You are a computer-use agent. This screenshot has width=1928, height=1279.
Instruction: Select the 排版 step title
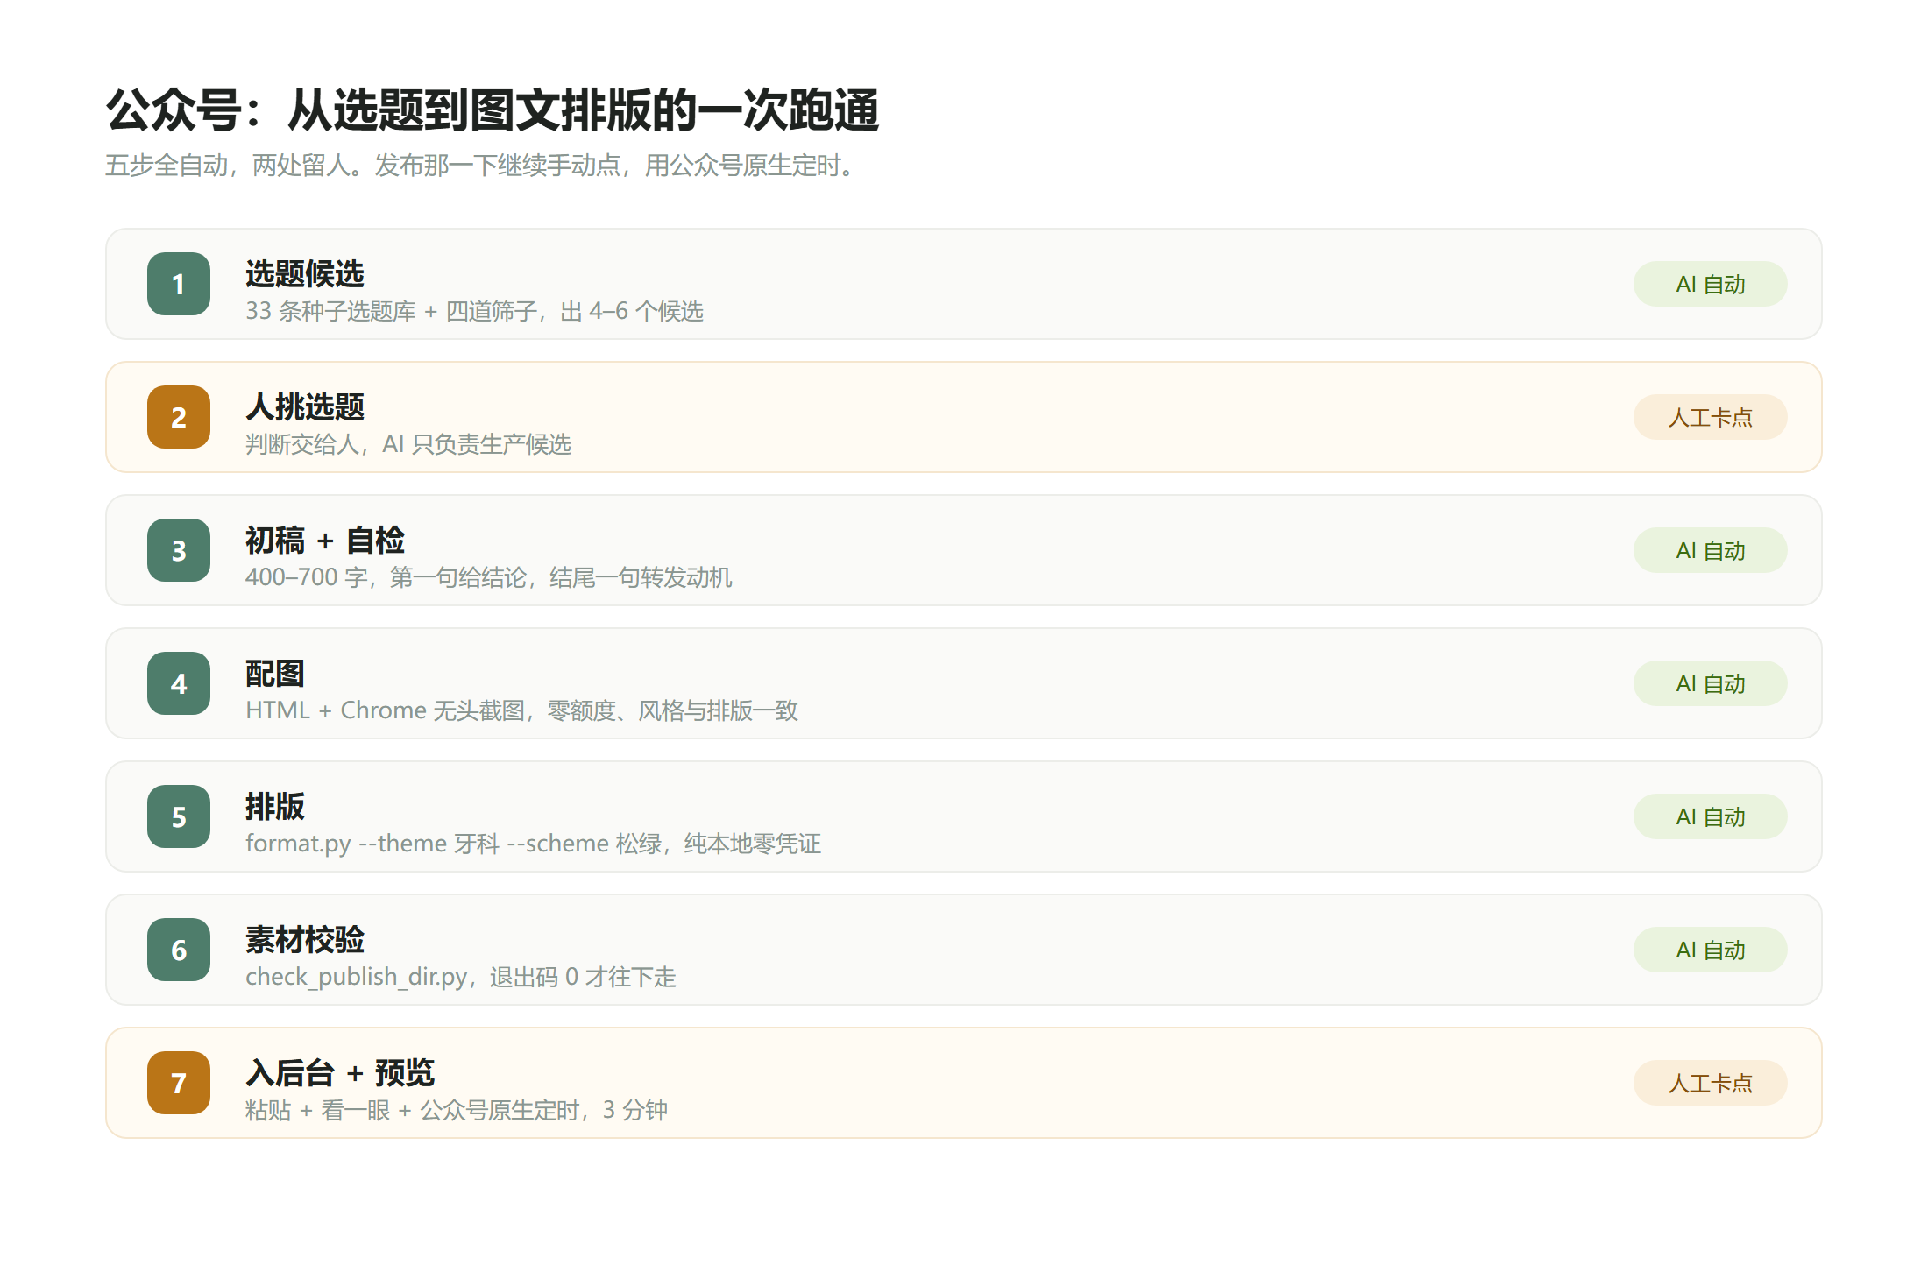tap(275, 807)
